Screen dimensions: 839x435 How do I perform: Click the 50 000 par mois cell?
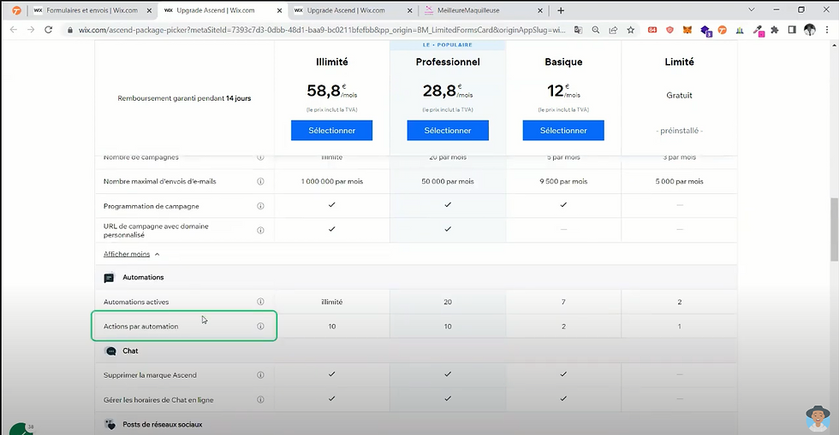point(448,182)
